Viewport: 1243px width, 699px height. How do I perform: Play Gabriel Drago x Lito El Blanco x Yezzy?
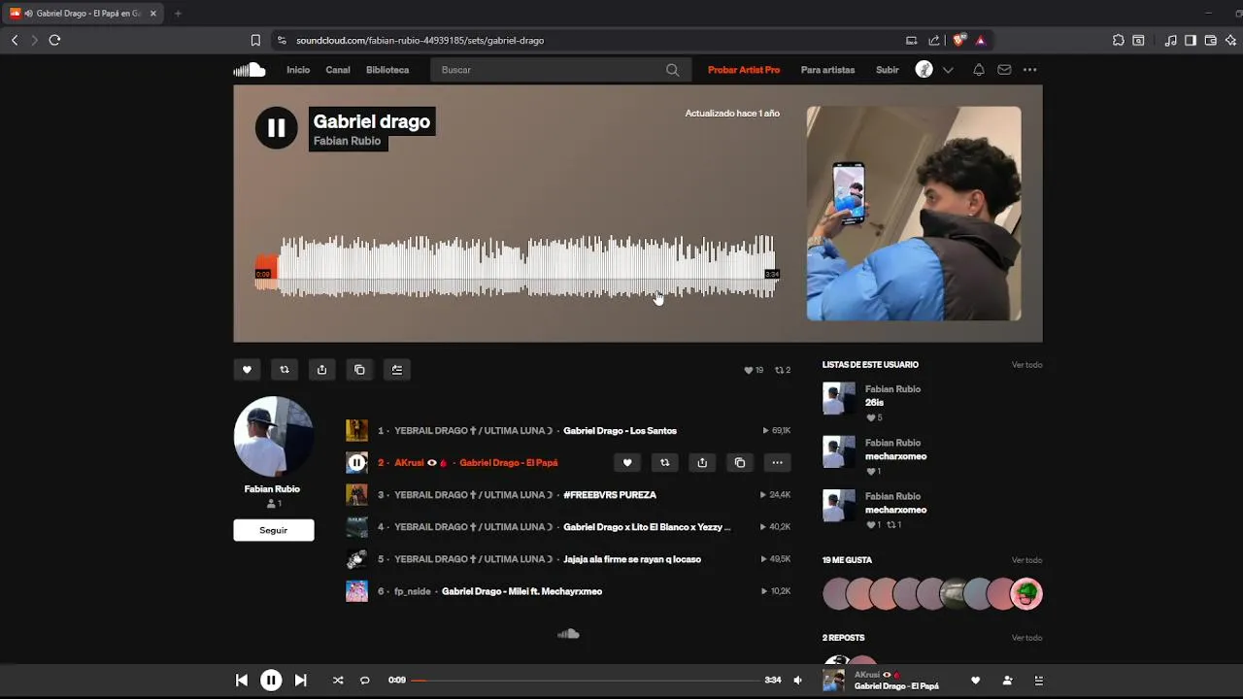[x=647, y=527]
